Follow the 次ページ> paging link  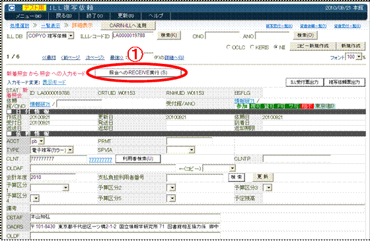(95, 57)
